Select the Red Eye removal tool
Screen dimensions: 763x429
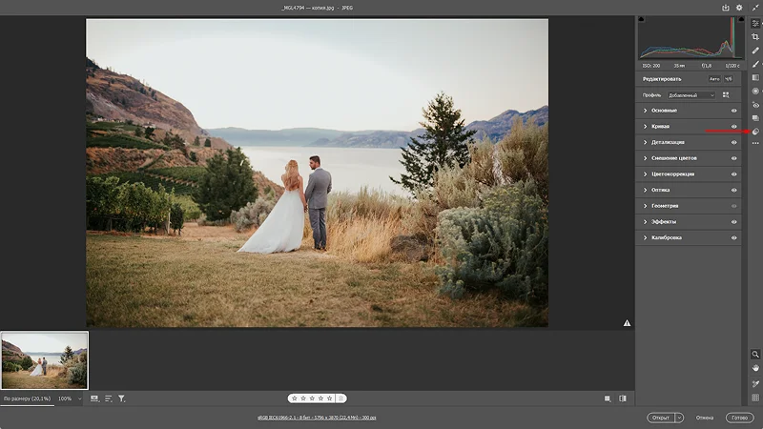(x=755, y=105)
